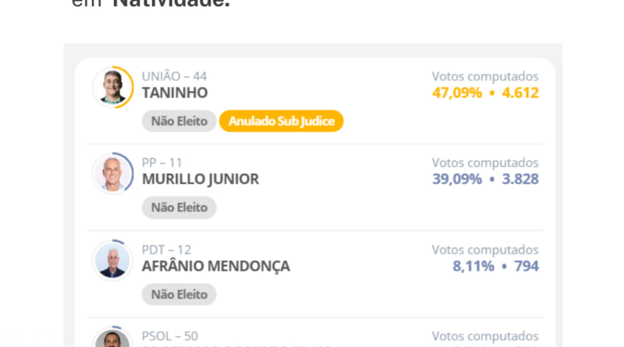
Task: Click Murillo Junior's candidate photo
Action: click(x=112, y=173)
